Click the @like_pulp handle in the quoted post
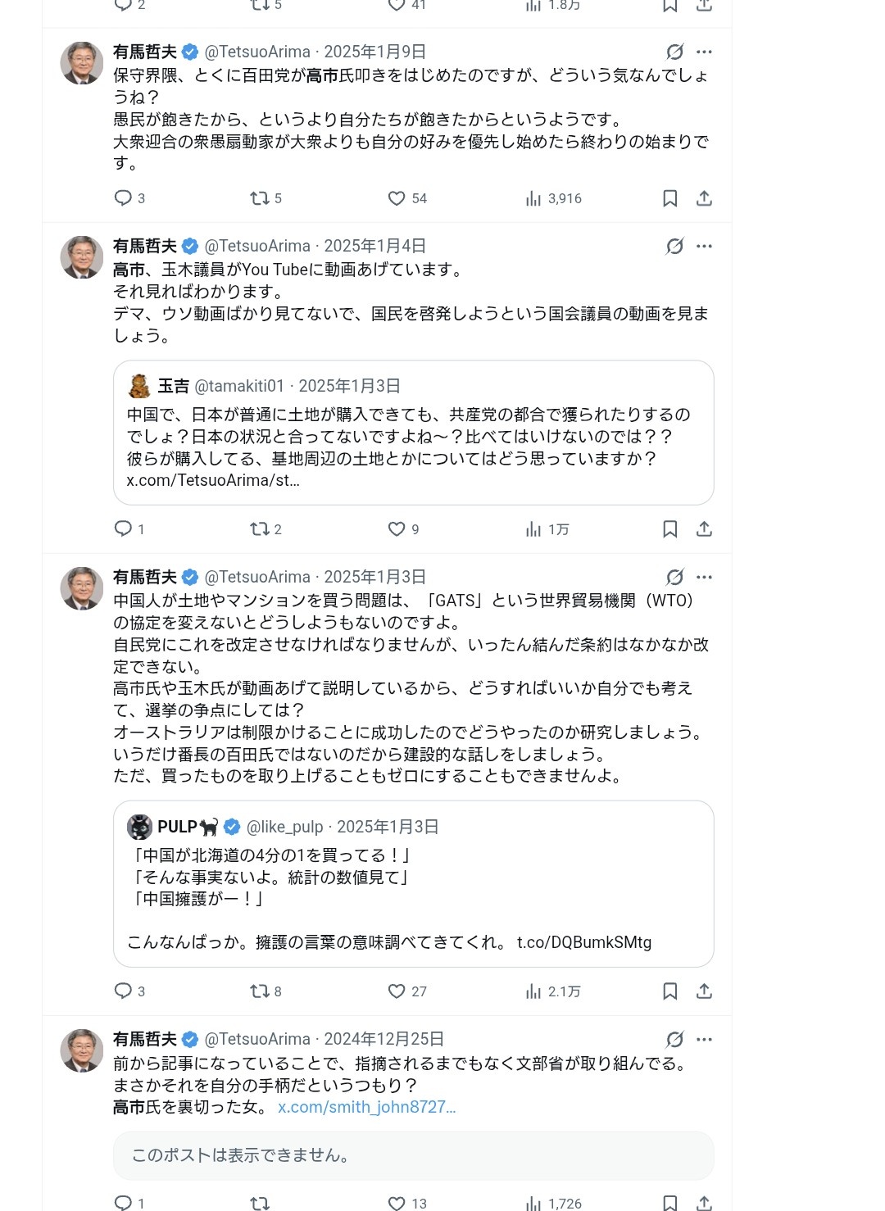This screenshot has width=885, height=1211. click(284, 827)
